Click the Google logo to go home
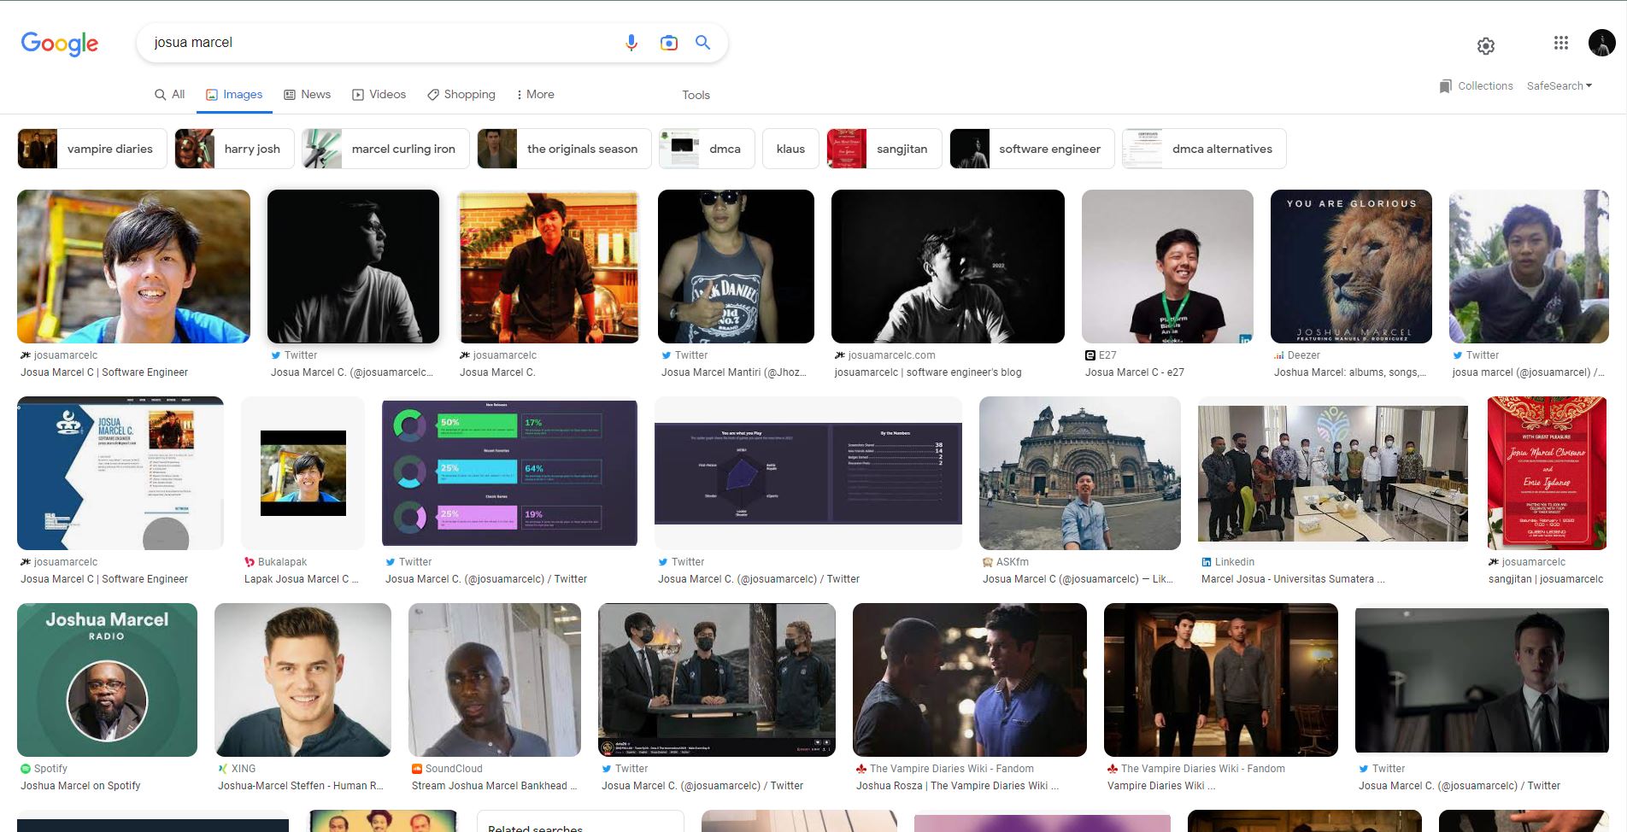Viewport: 1627px width, 832px height. 58,44
